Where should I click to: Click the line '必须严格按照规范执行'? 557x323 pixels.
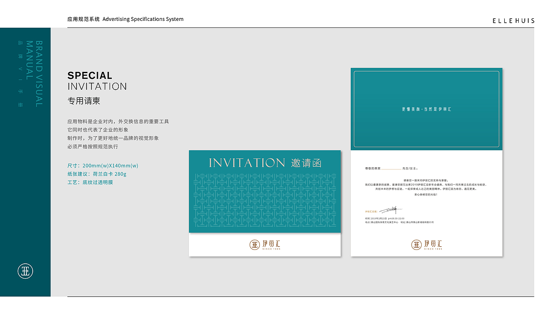tap(93, 147)
